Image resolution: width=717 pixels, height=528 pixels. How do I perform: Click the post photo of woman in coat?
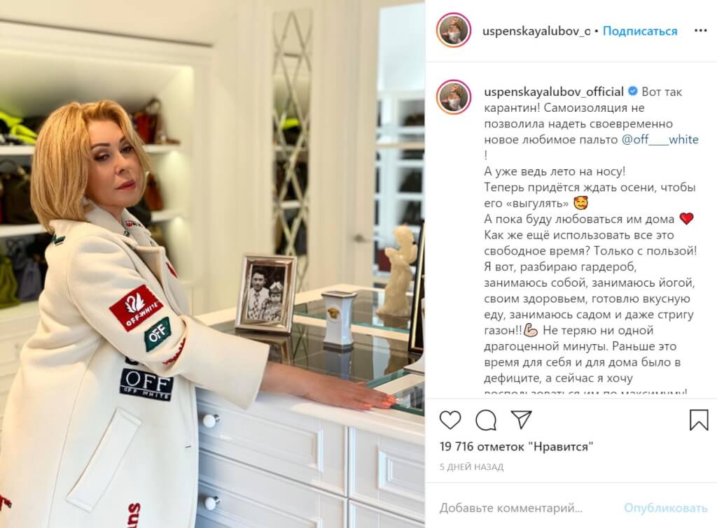212,264
